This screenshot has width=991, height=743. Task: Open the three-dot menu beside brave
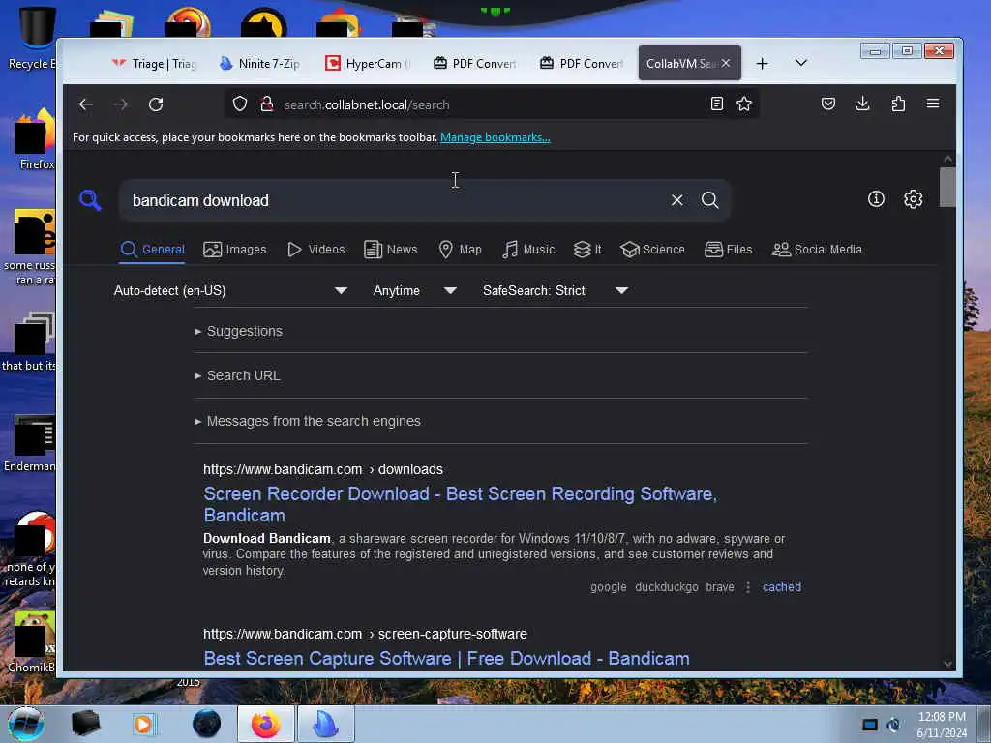(748, 587)
